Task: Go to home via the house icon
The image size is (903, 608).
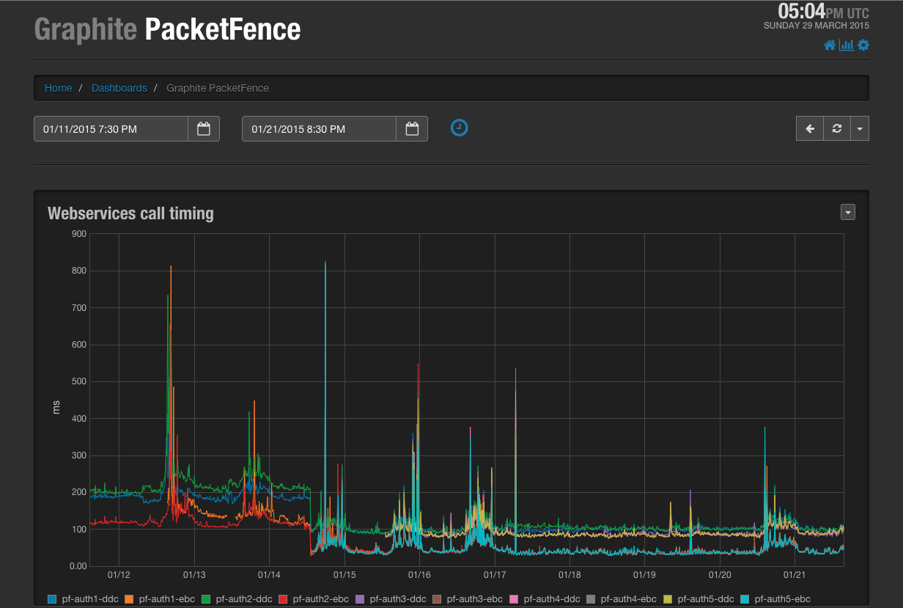Action: [x=830, y=45]
